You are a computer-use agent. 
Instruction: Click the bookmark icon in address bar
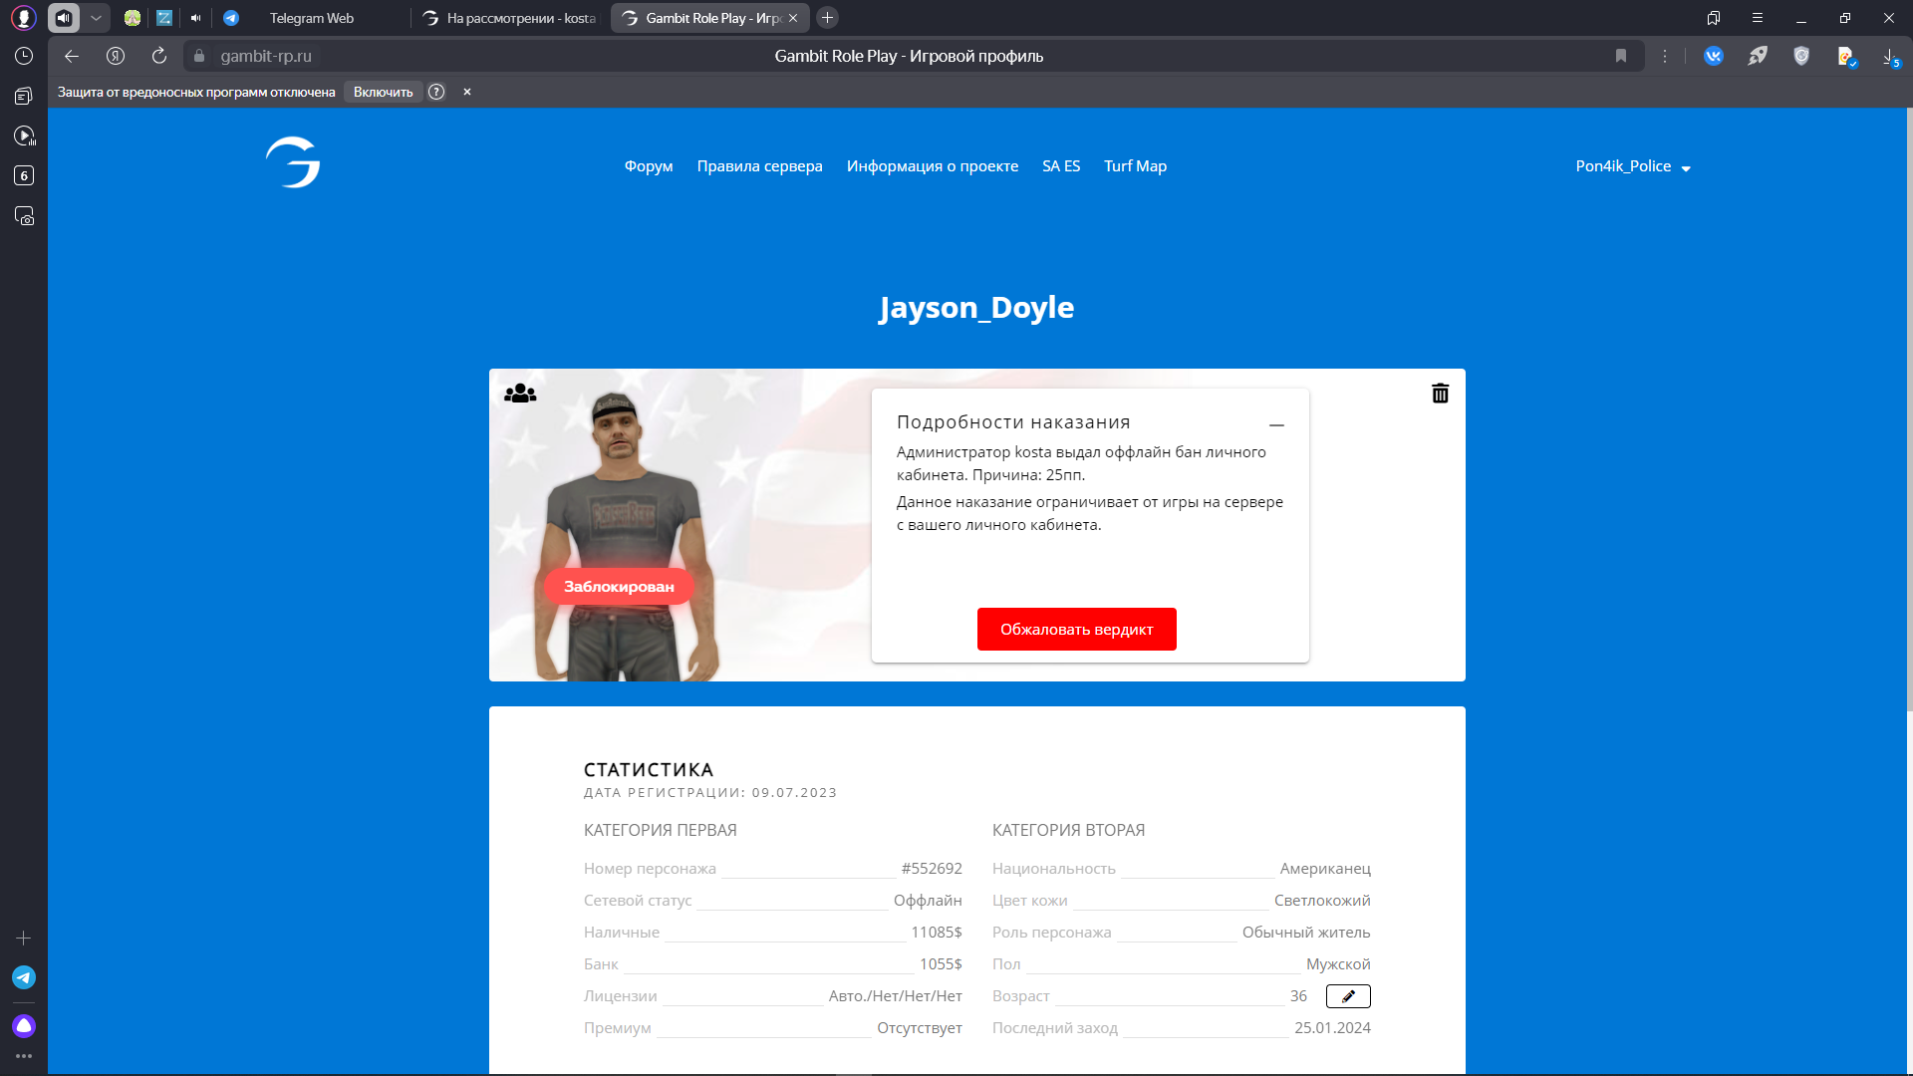point(1621,56)
